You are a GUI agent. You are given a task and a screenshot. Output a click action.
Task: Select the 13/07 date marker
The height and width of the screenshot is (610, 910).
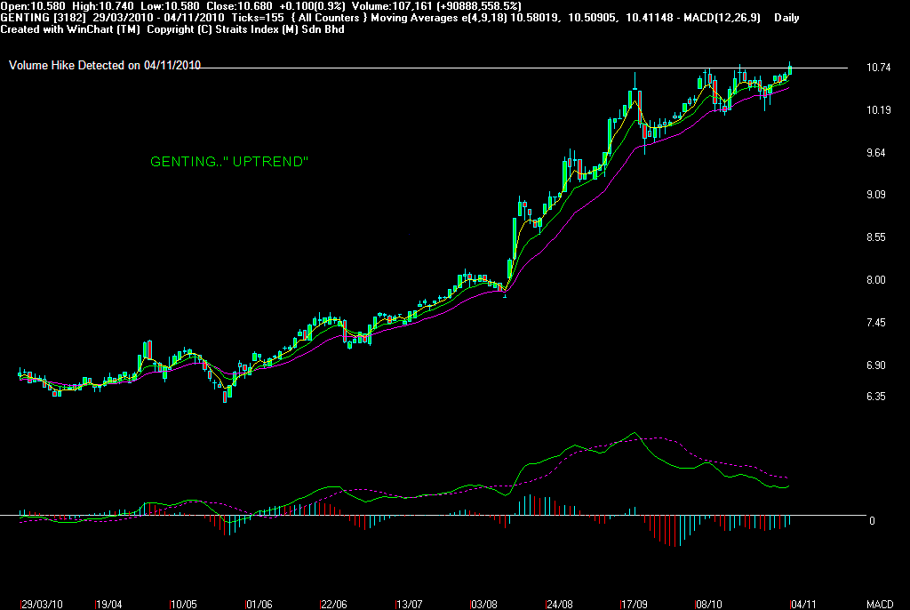pyautogui.click(x=409, y=604)
